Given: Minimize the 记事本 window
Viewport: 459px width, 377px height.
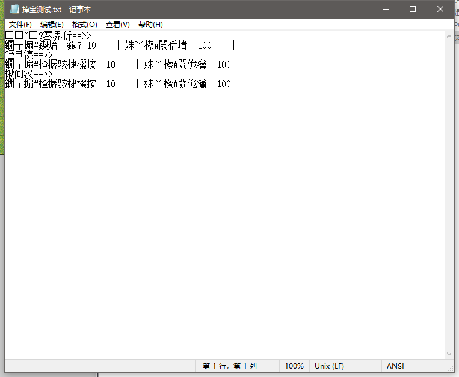Looking at the screenshot, I should [386, 10].
